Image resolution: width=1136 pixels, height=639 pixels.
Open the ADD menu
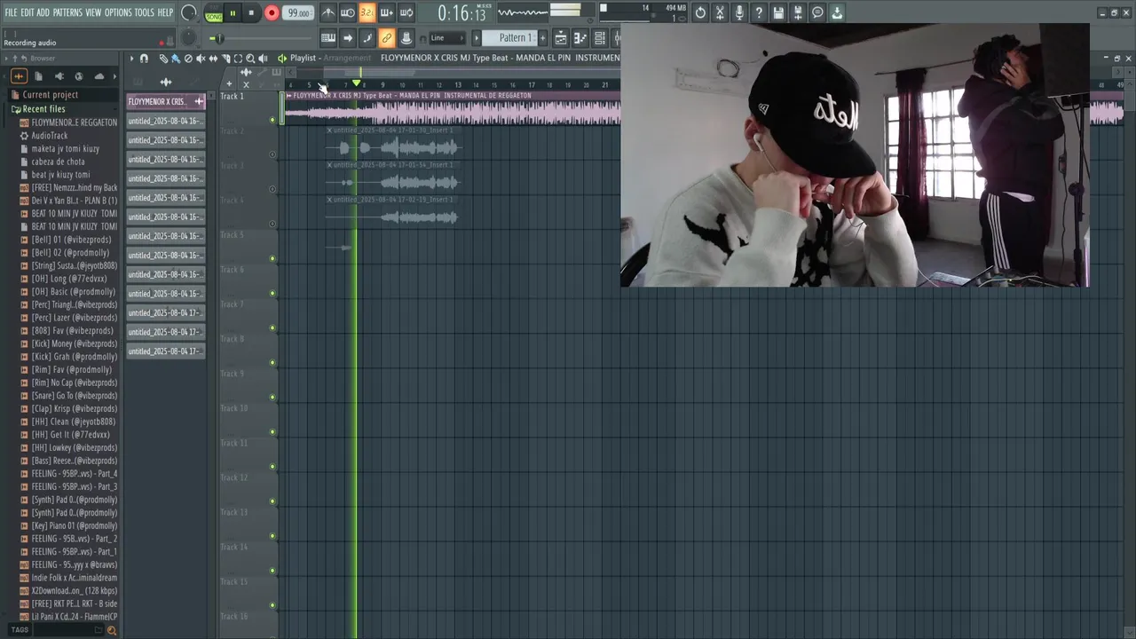coord(43,12)
